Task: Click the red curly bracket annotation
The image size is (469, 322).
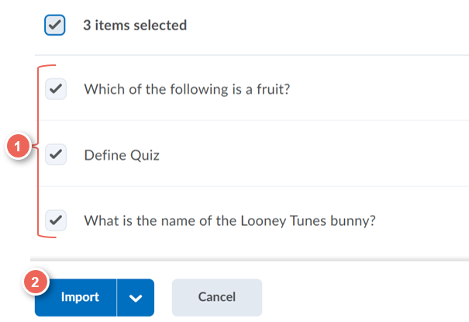Action: 42,151
